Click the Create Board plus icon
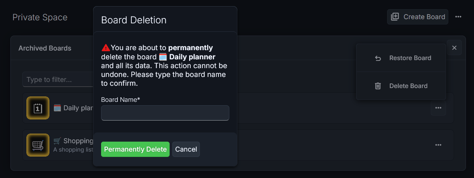The image size is (474, 178). point(395,17)
